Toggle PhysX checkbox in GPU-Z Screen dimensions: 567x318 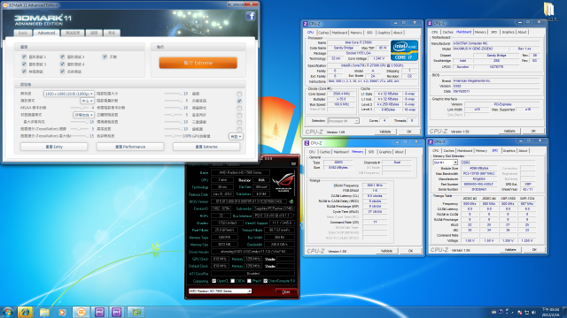(249, 281)
